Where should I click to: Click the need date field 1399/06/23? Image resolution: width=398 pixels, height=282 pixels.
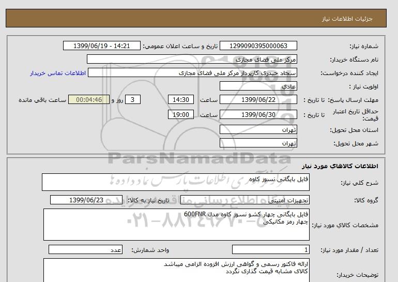(86, 200)
